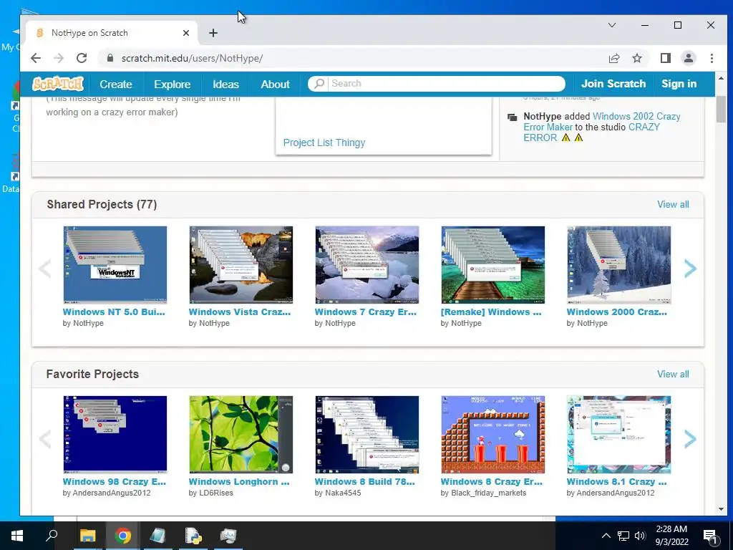Open the Chrome three-dot menu
This screenshot has height=550, width=733.
(712, 58)
